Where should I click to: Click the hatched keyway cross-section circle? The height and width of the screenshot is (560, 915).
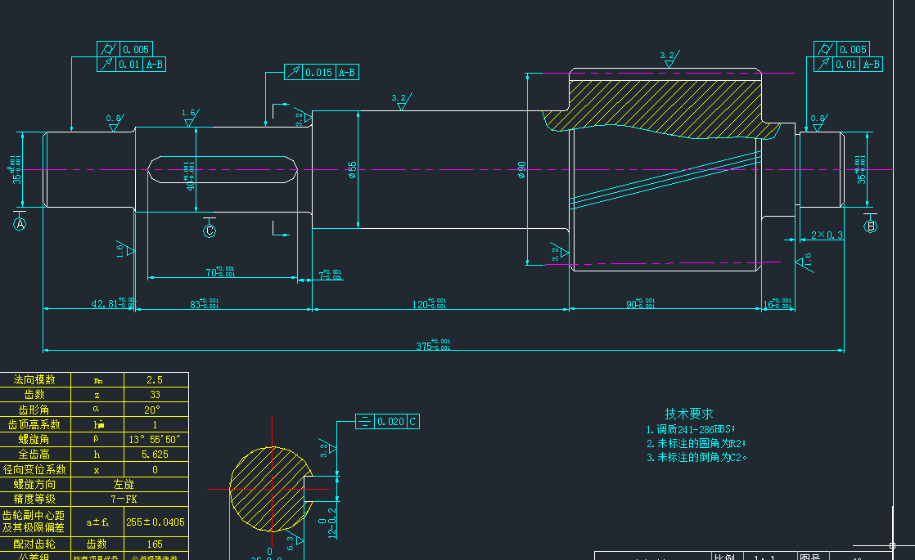point(270,490)
